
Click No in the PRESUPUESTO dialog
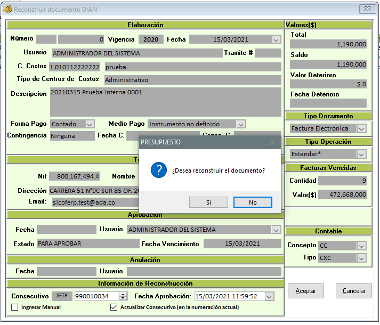pos(253,202)
